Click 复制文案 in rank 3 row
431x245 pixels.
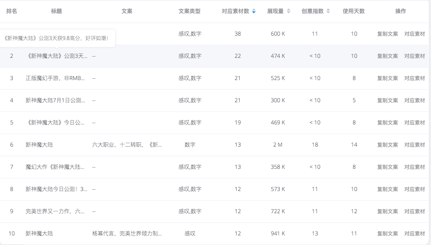point(388,78)
